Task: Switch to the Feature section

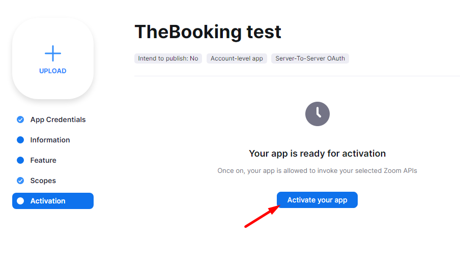Action: coord(43,160)
